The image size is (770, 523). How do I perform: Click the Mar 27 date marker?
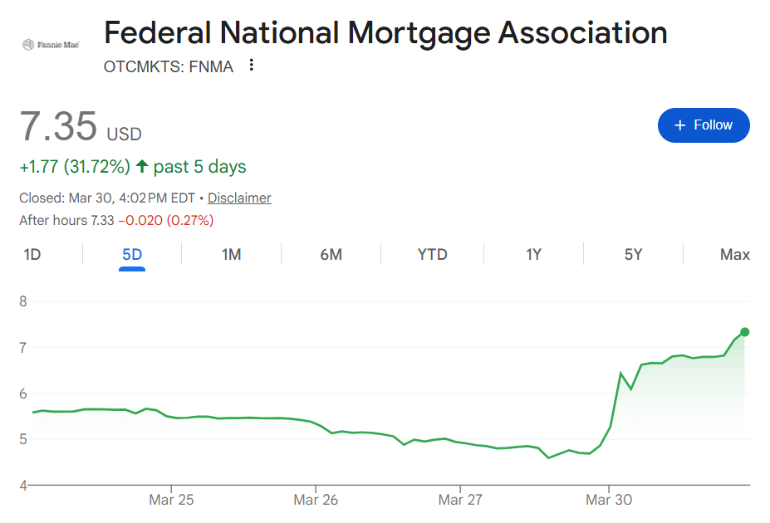[462, 500]
